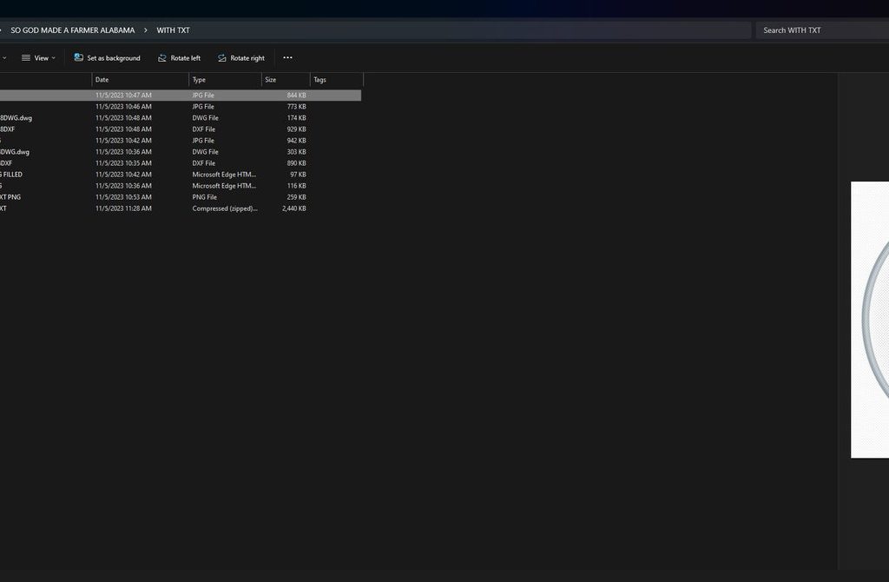Expand chevron before WITH TXT breadcrumb
This screenshot has width=889, height=582.
[146, 30]
